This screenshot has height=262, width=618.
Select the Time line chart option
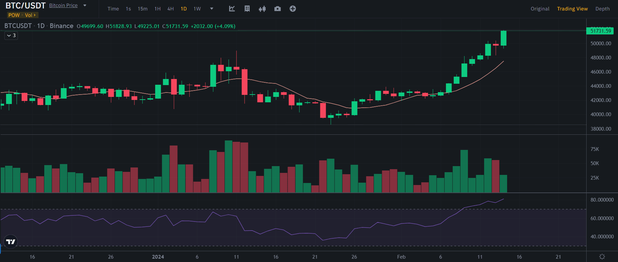pos(113,9)
